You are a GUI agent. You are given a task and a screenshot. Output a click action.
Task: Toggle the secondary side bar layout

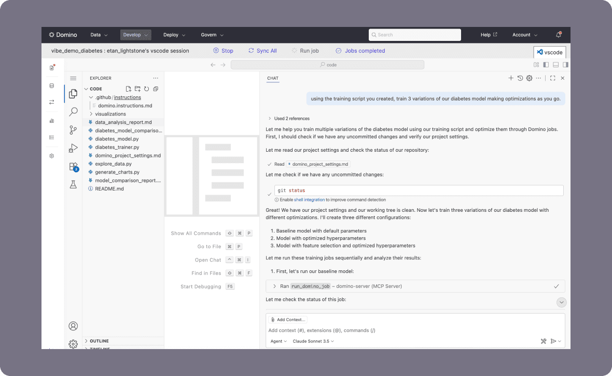coord(565,65)
